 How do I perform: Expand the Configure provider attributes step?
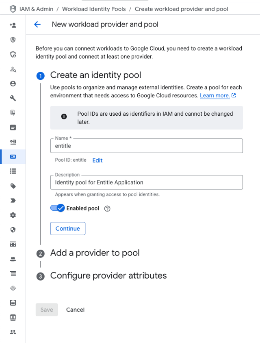click(x=108, y=276)
